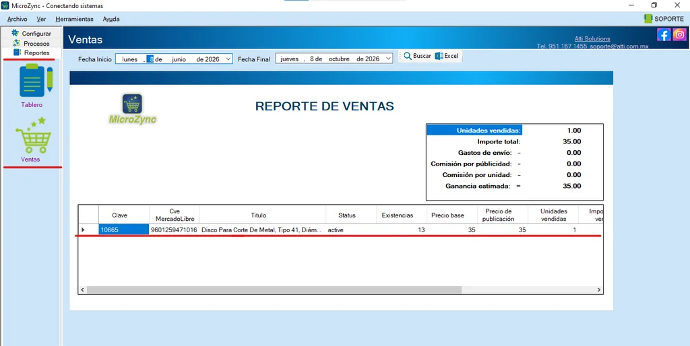
Task: Click the Ganancia estimada summary label
Action: coord(478,186)
